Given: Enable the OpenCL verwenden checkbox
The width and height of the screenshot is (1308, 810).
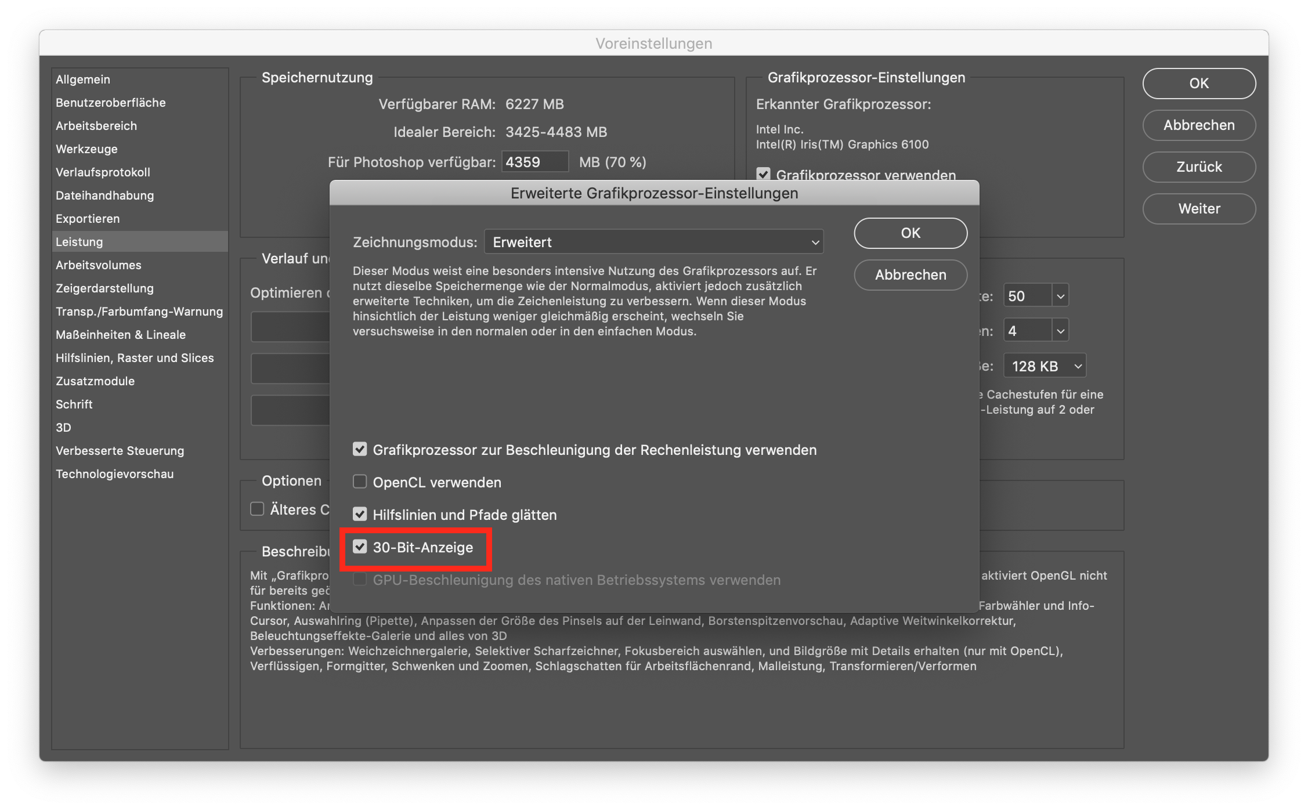Looking at the screenshot, I should click(360, 482).
